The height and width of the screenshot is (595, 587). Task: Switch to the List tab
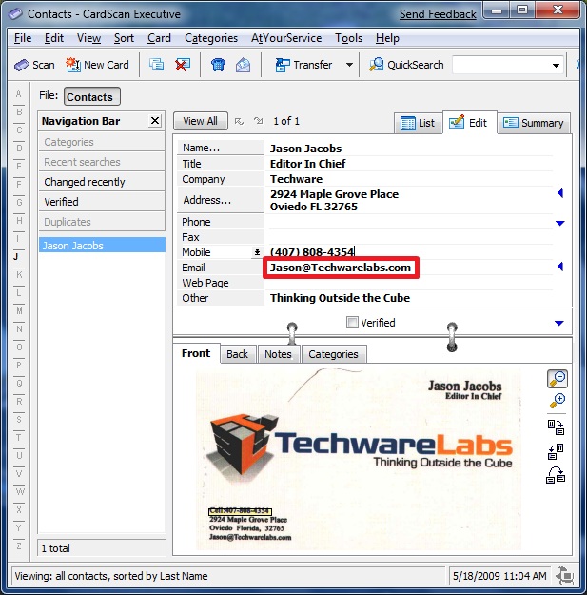click(x=418, y=123)
